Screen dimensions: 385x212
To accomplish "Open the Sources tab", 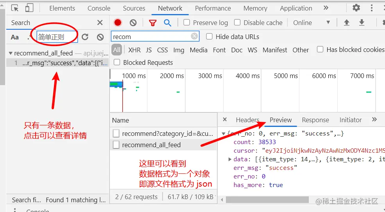I will (x=134, y=8).
